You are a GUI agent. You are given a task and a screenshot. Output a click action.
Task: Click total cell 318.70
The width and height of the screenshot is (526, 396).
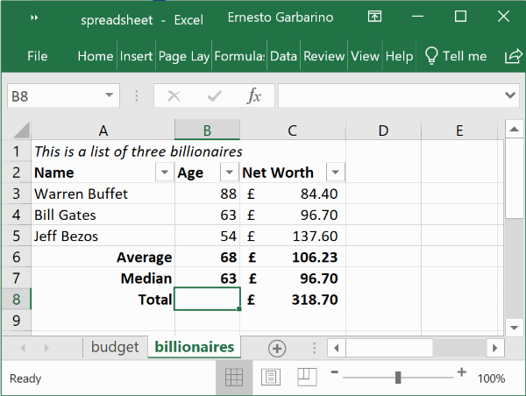pos(293,300)
